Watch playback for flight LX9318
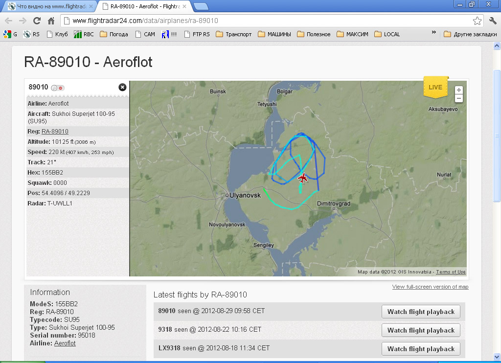The height and width of the screenshot is (363, 501). 421,349
